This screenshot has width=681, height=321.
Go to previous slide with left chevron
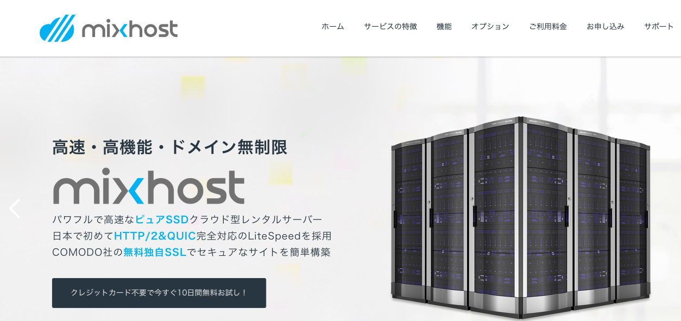click(x=15, y=209)
